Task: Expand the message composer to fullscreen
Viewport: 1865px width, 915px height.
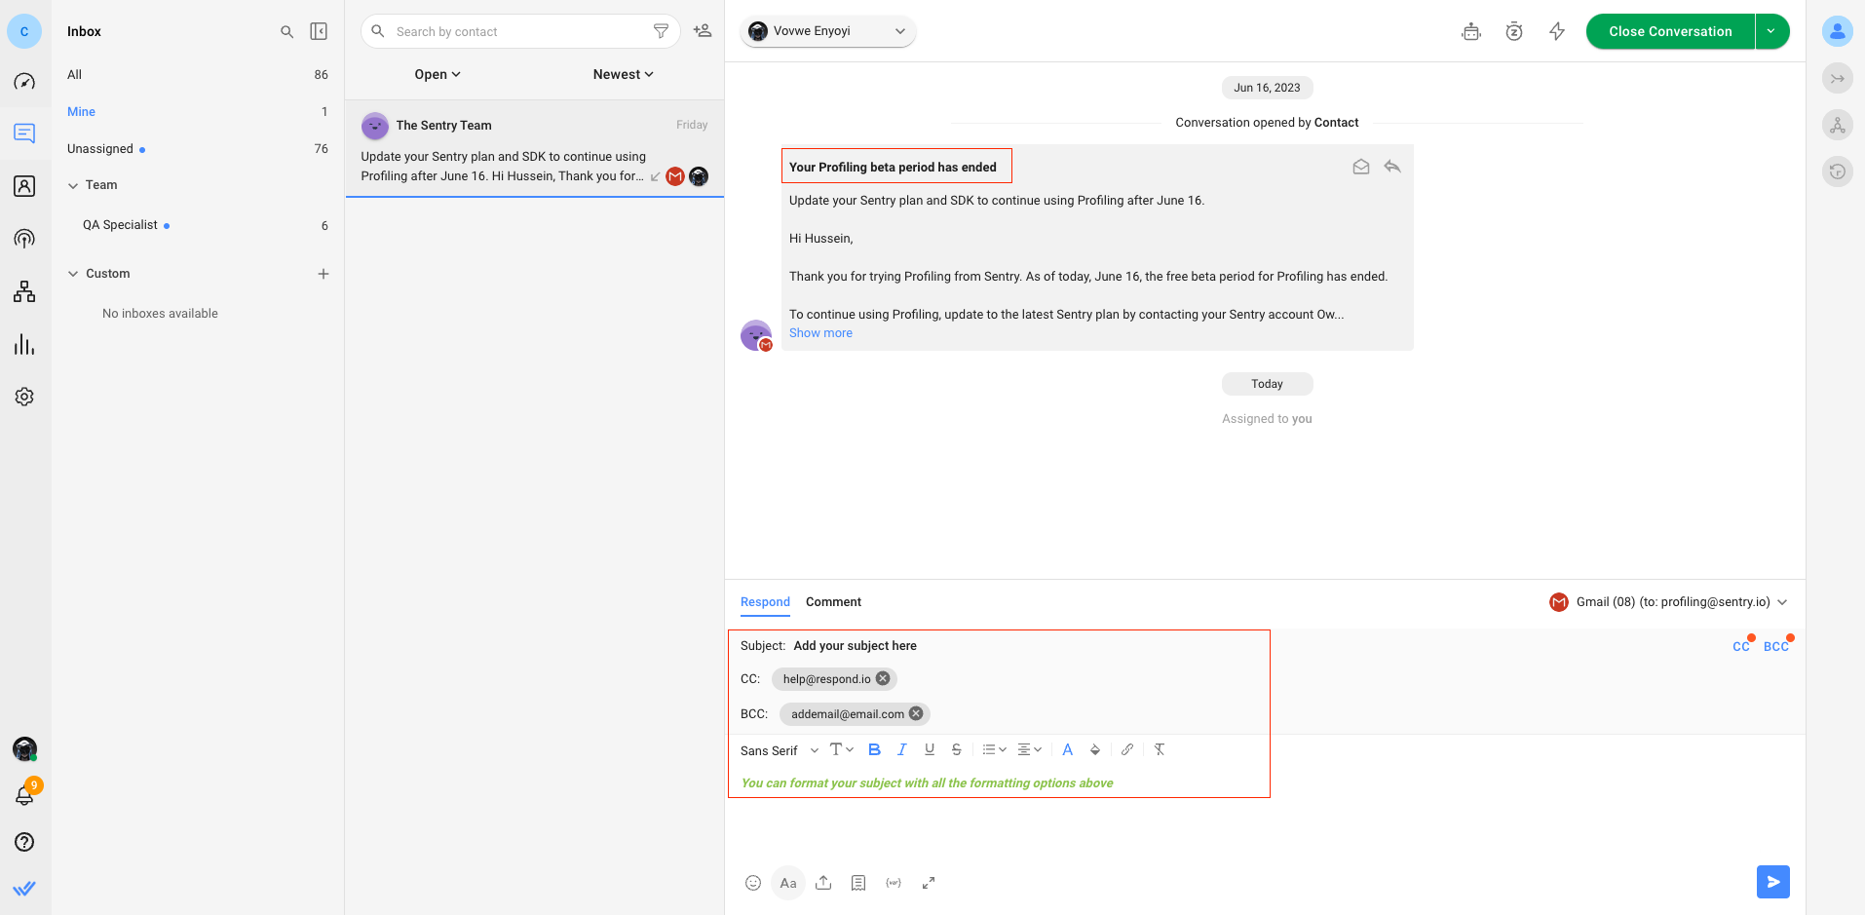Action: (x=929, y=883)
